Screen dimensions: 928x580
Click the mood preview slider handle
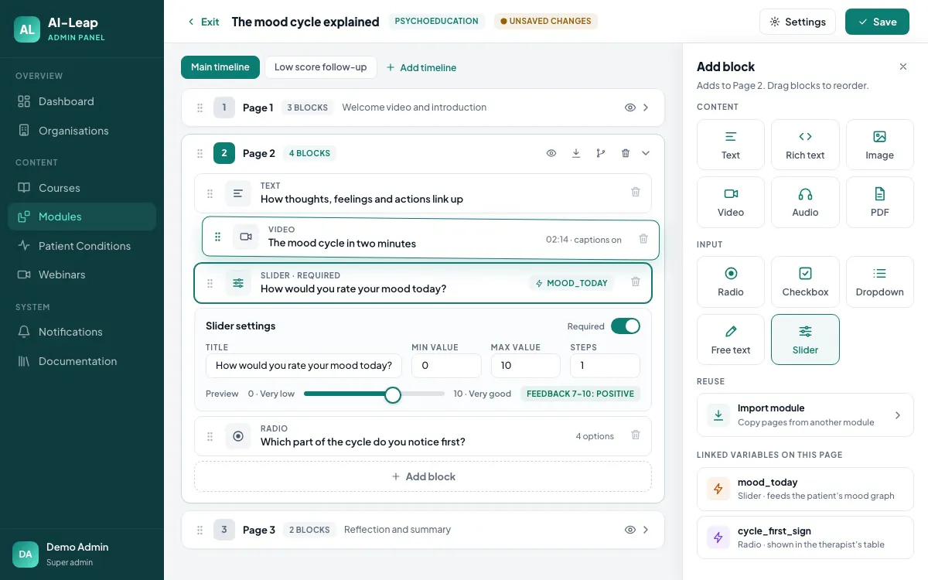pos(393,394)
